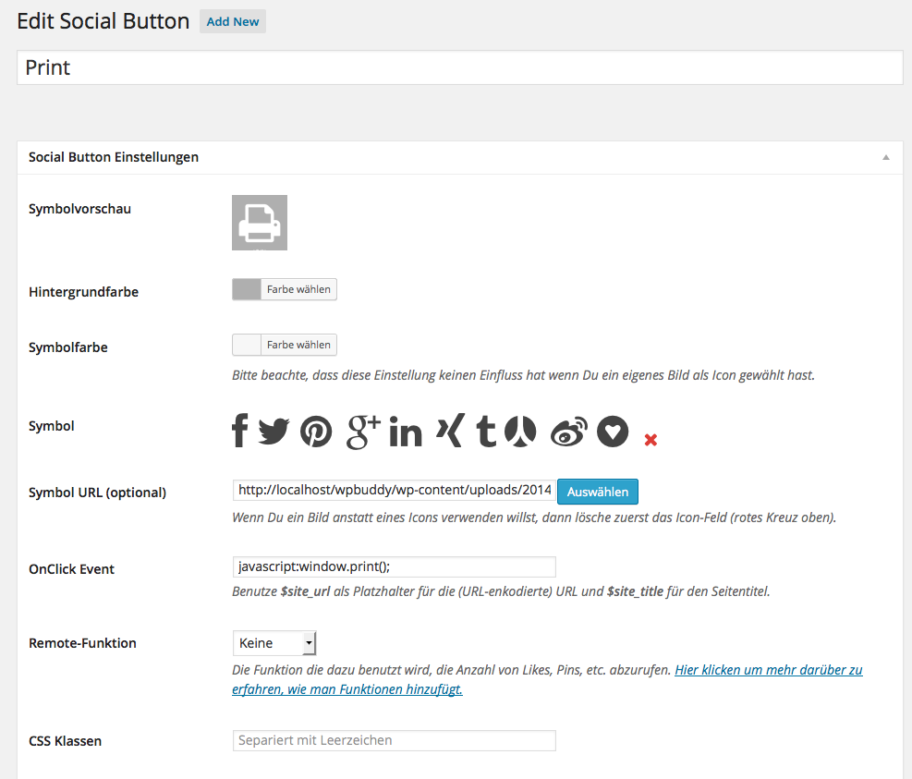The image size is (912, 779).
Task: Open Hintergrundfarbe color picker
Action: [285, 290]
